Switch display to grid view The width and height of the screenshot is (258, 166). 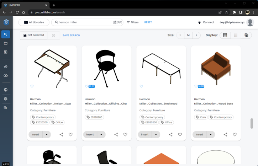(x=236, y=35)
